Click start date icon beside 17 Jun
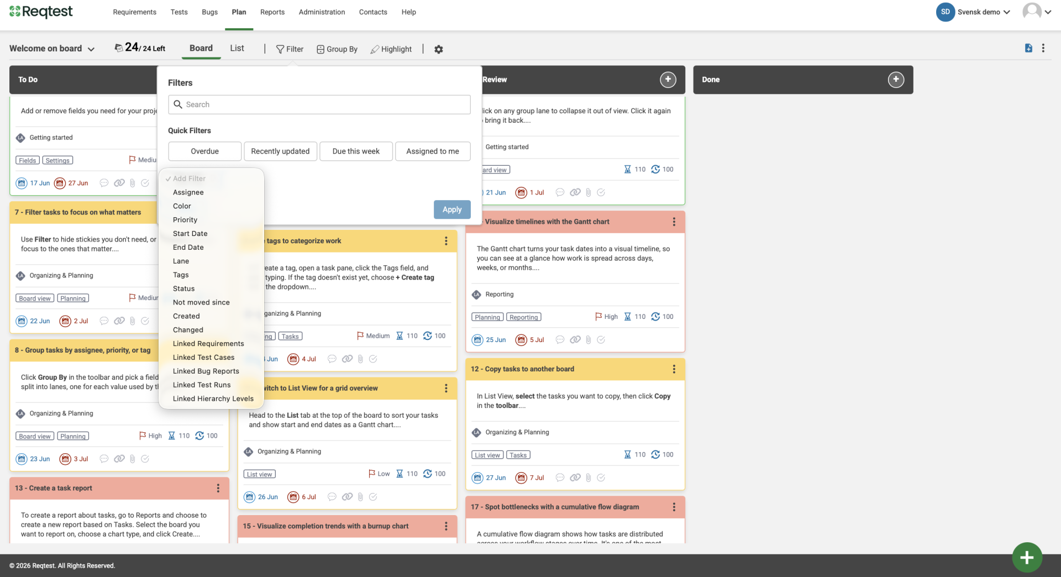This screenshot has height=577, width=1061. [22, 183]
